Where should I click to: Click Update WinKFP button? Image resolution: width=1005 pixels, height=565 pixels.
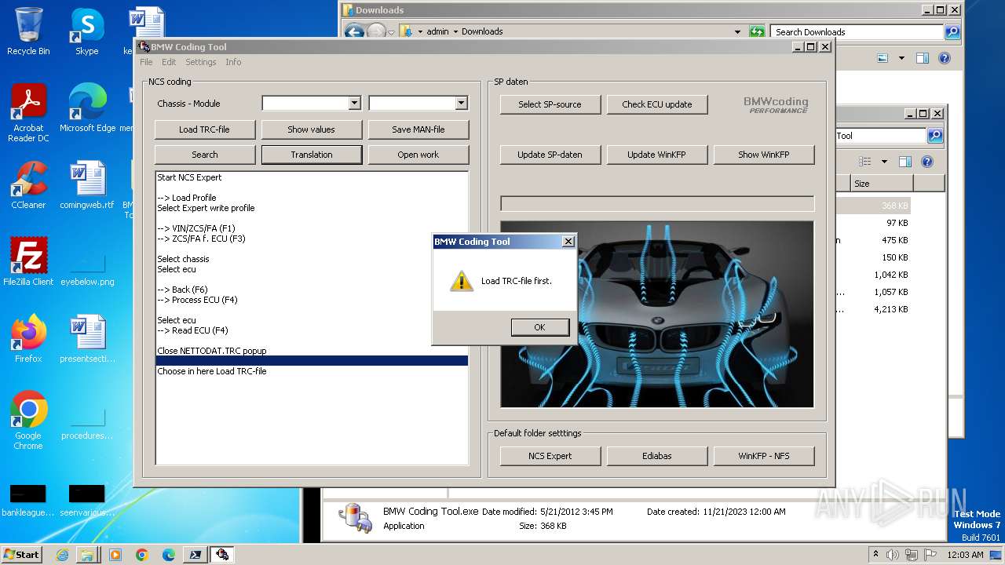click(x=657, y=155)
